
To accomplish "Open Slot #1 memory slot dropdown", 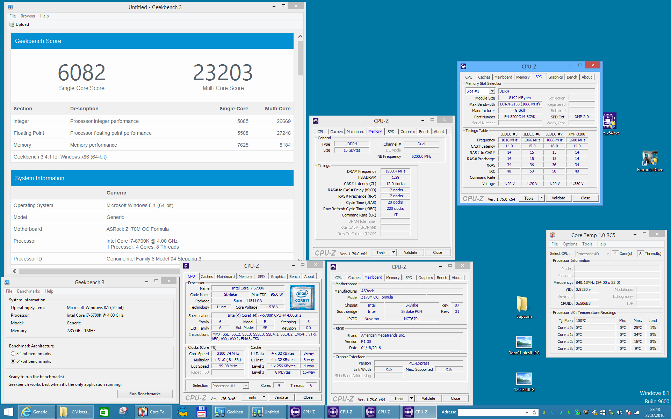I will tap(480, 91).
